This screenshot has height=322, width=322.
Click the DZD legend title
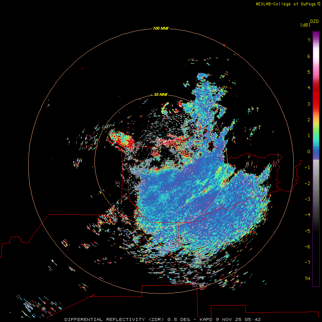click(314, 21)
